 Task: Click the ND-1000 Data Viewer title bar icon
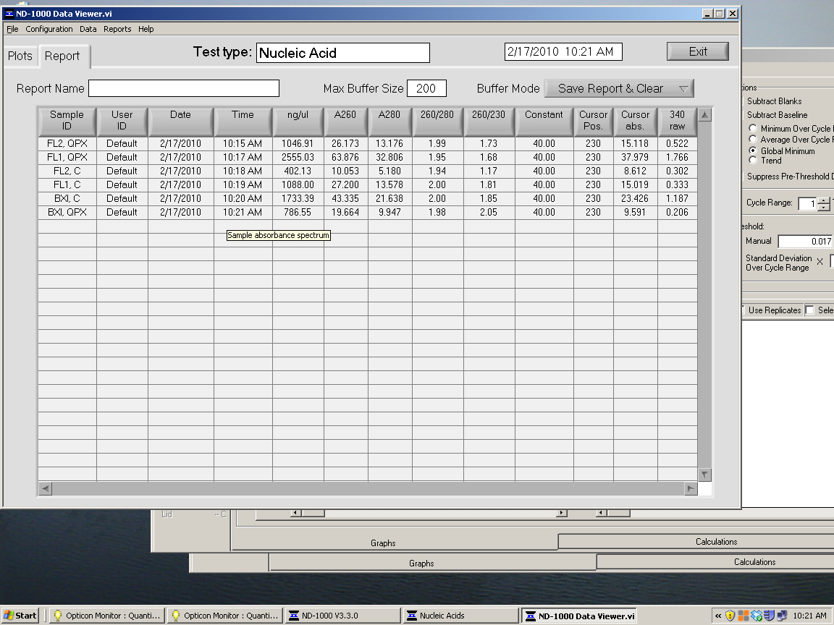(9, 14)
